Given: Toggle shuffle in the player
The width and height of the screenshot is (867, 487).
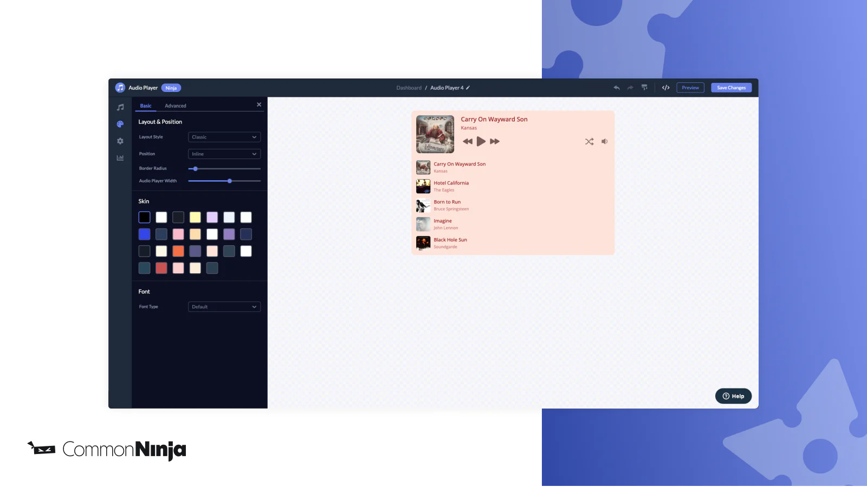Looking at the screenshot, I should (x=590, y=141).
